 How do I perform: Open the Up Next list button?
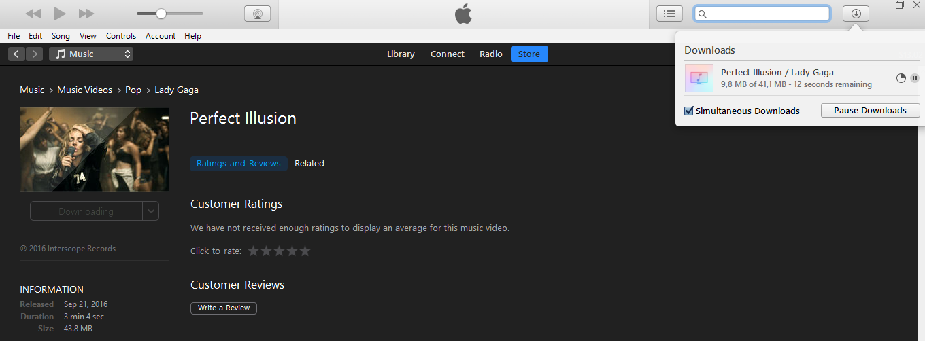(x=670, y=14)
